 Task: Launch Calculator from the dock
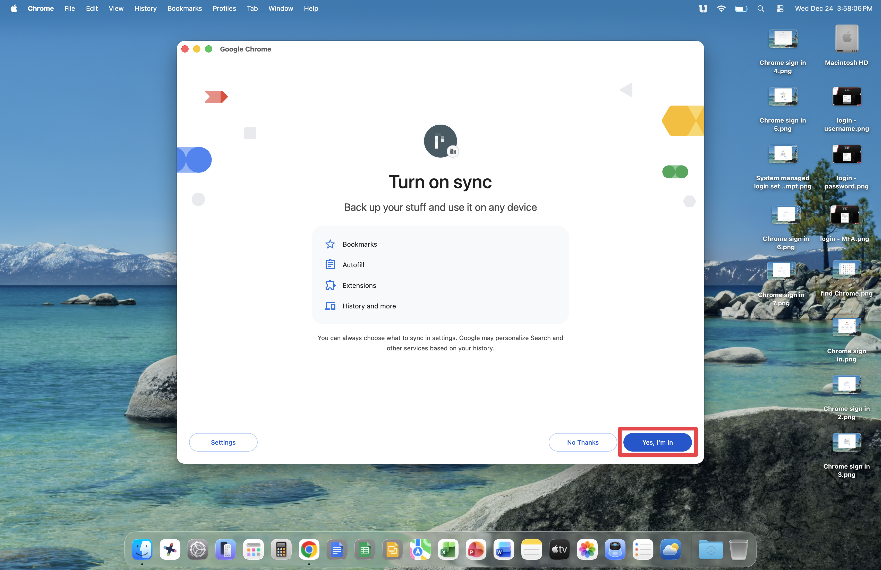tap(281, 550)
